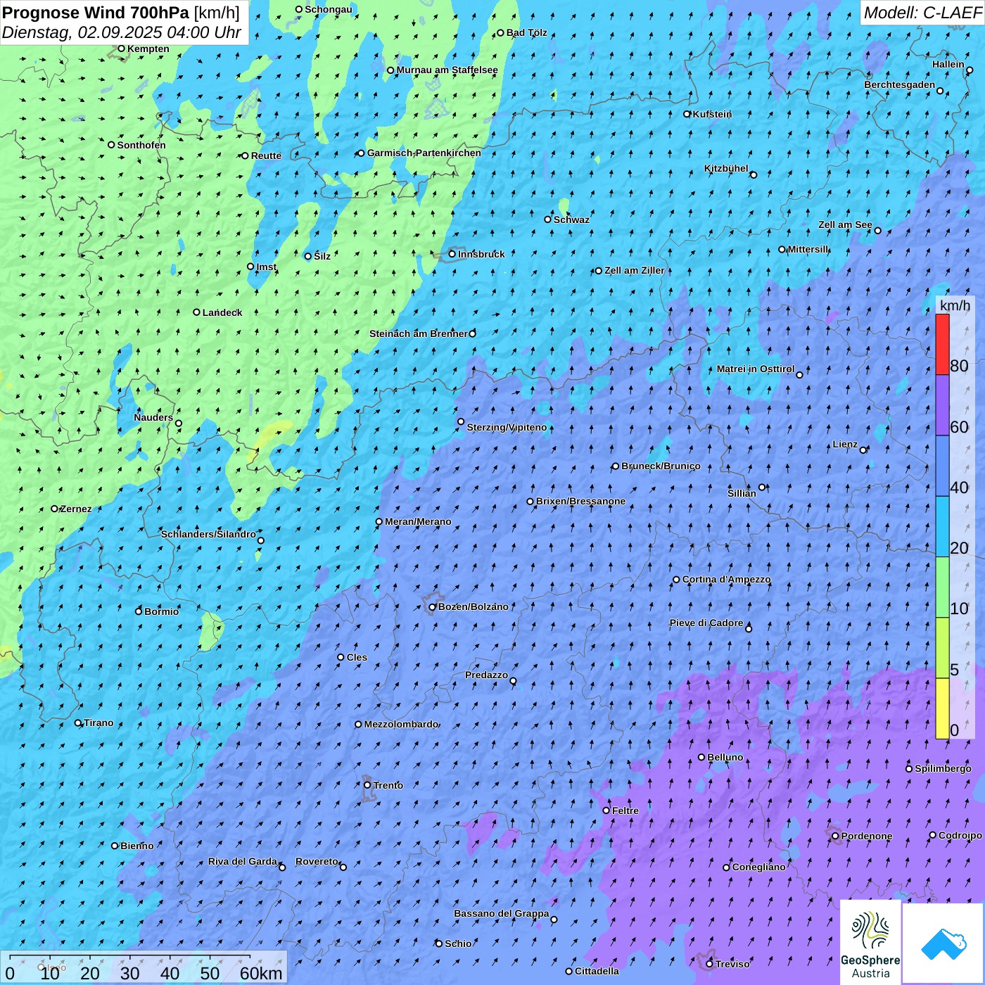This screenshot has height=985, width=985.
Task: Click the 'km/h' legend heading
Action: 955,305
